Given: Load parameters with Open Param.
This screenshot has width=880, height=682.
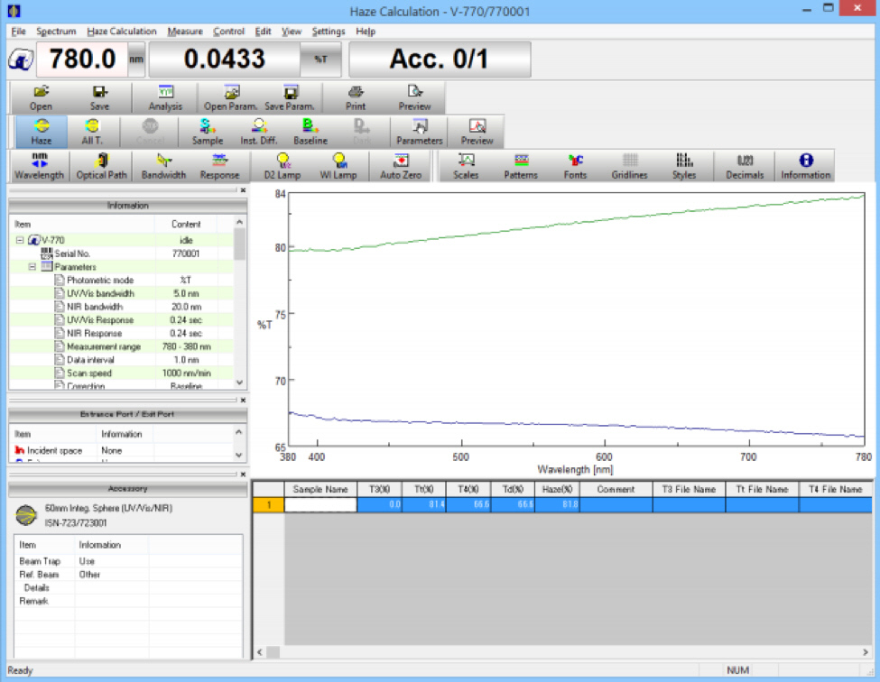Looking at the screenshot, I should (x=230, y=97).
